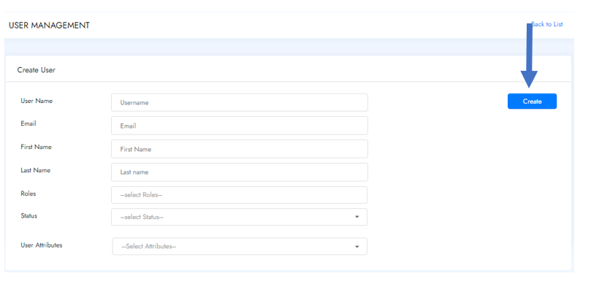Click the Last Name label
Image resolution: width=591 pixels, height=287 pixels.
click(x=35, y=170)
